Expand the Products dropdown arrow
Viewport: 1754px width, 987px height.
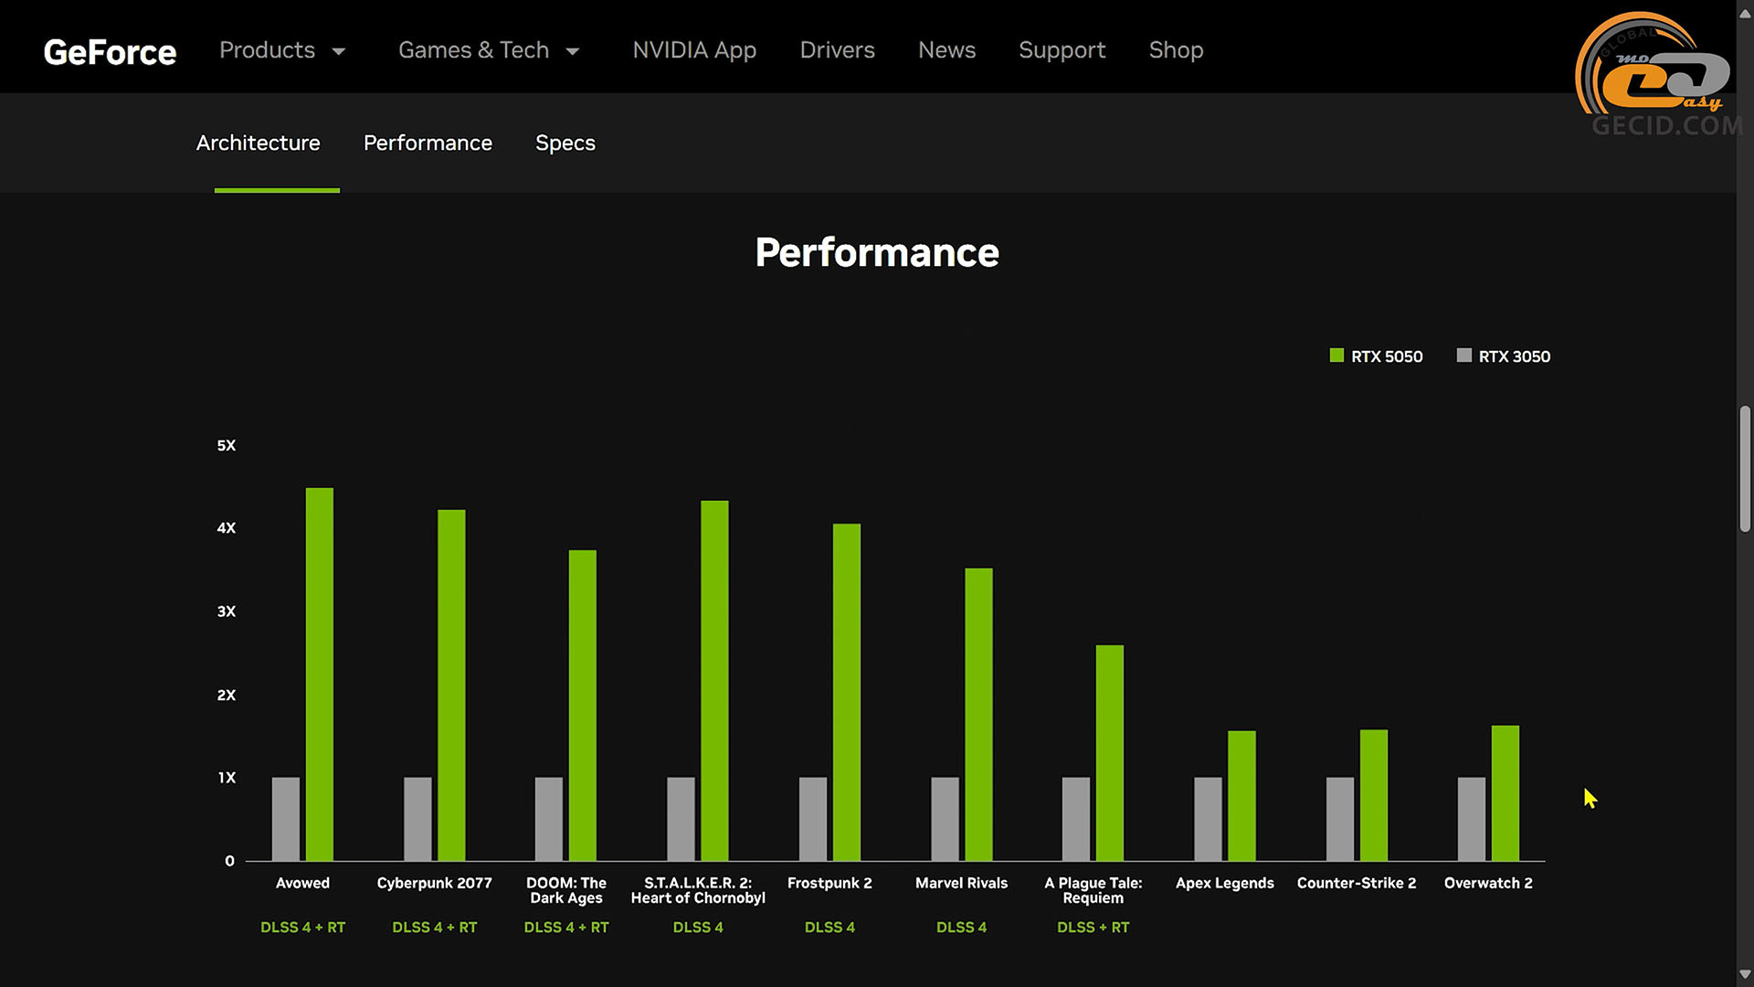point(339,51)
